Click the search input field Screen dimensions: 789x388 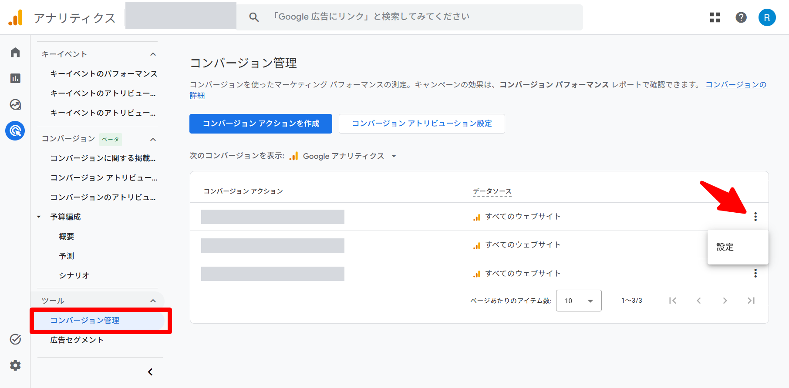(x=410, y=17)
